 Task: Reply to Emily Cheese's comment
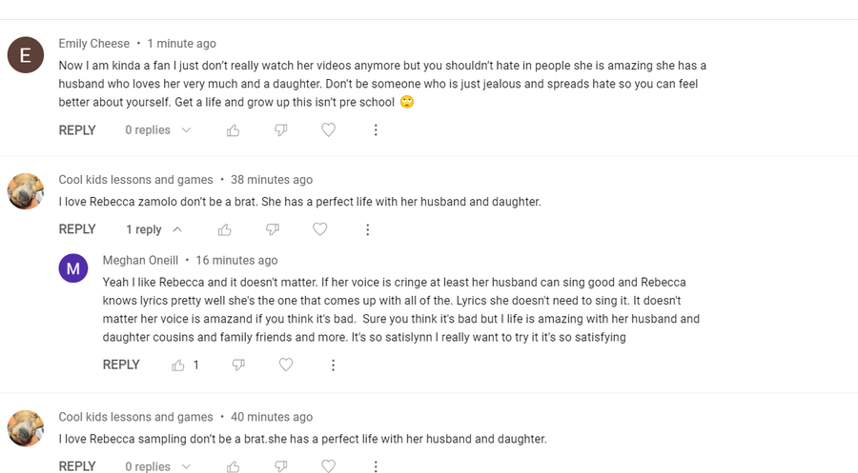77,130
